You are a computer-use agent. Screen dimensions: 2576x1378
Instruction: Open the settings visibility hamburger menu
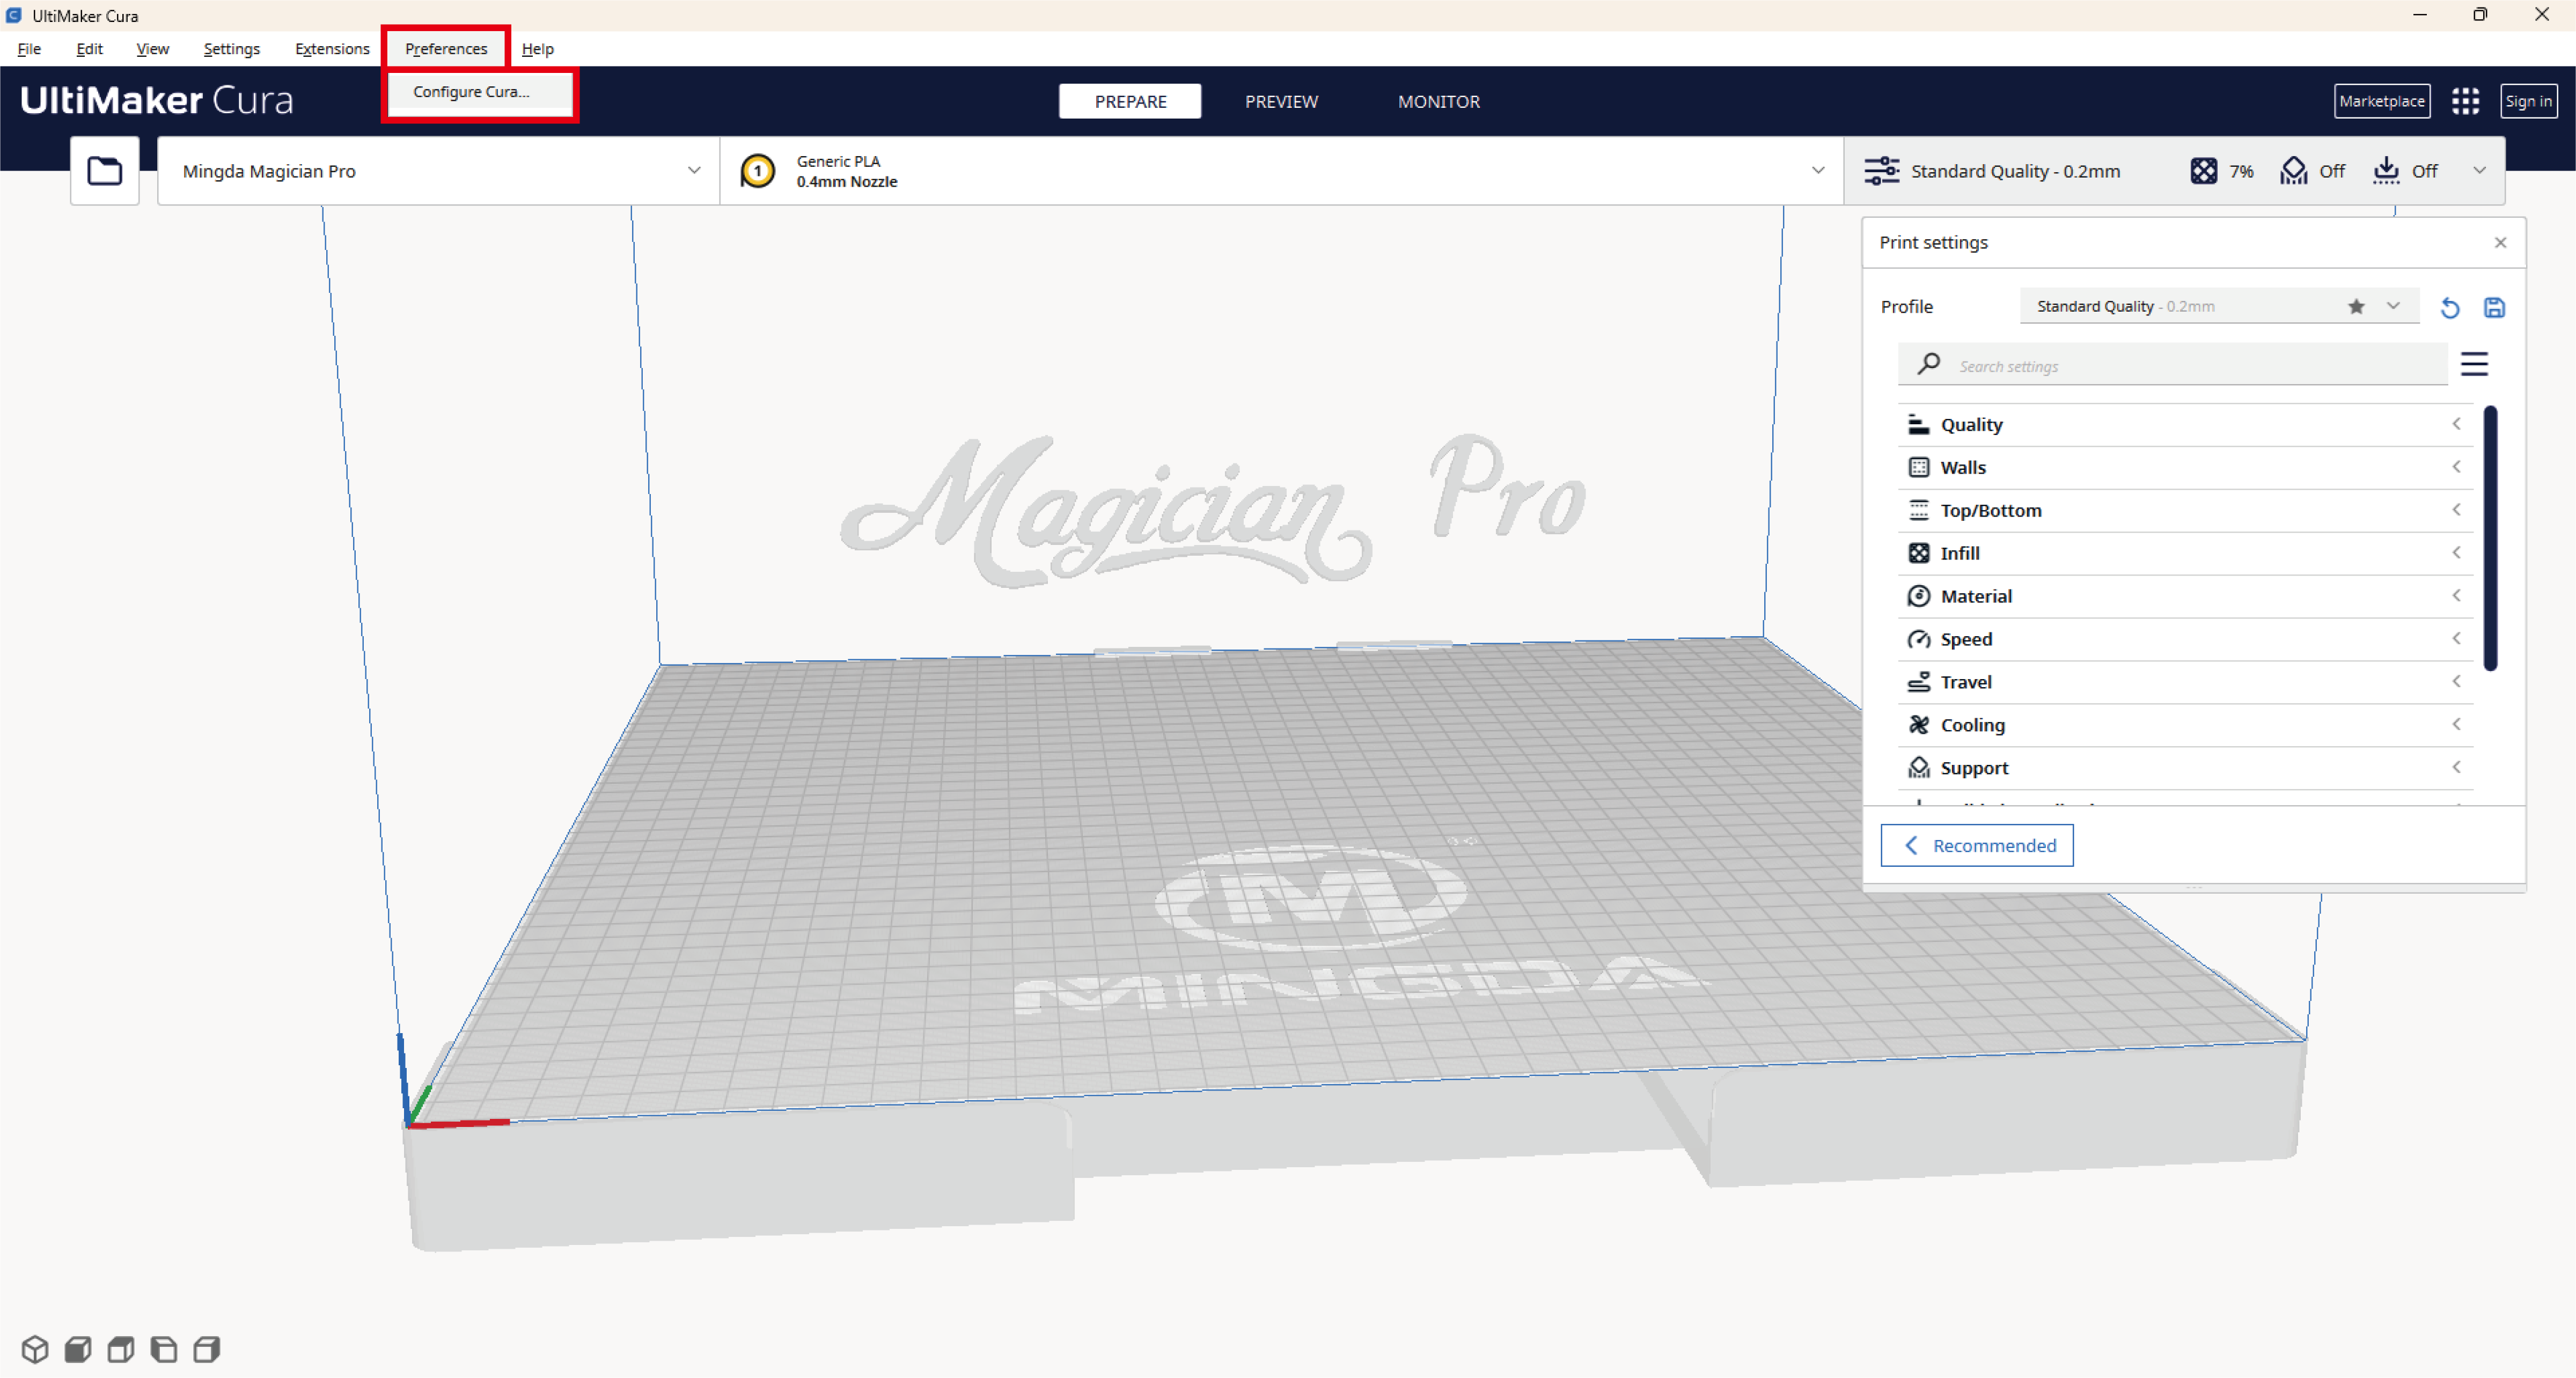click(2474, 364)
